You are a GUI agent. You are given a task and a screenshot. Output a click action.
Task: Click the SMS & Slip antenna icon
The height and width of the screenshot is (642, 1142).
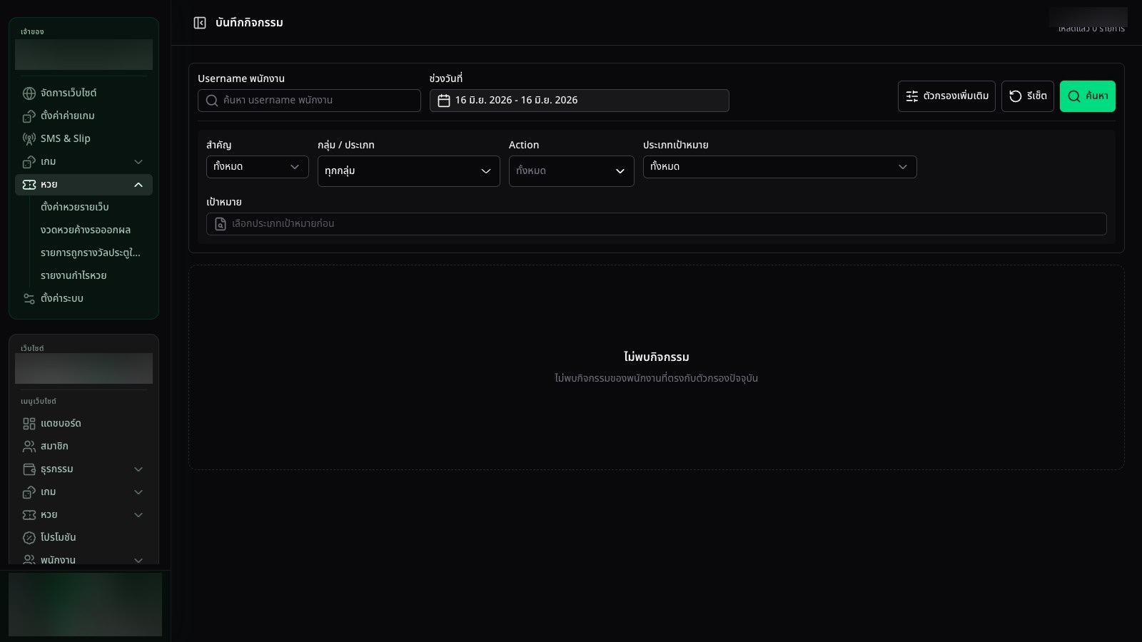coord(29,139)
